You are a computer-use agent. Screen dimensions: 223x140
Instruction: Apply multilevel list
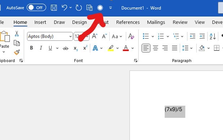coord(176,36)
